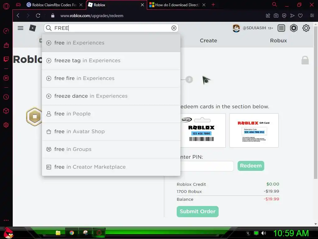Open Chrome from the taskbar
The image size is (318, 239).
72,233
